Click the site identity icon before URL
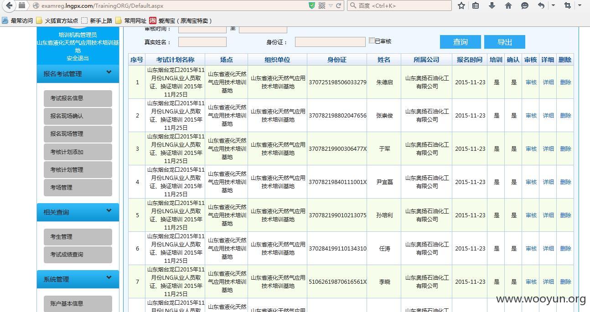 (36, 6)
